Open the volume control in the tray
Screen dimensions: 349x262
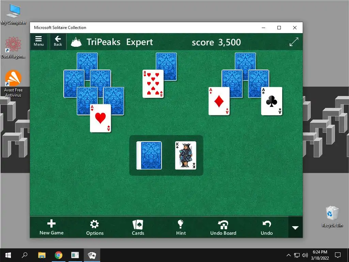coord(305,255)
